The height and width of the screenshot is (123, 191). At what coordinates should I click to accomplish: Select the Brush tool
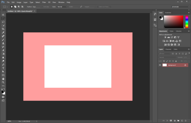(3, 40)
